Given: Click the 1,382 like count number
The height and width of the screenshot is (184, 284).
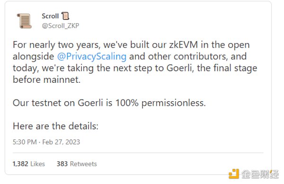Looking at the screenshot, I should tap(20, 164).
